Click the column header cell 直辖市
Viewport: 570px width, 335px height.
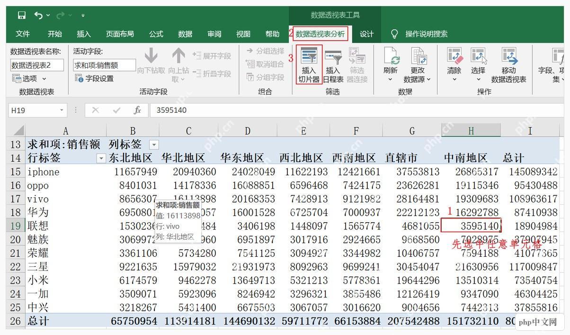click(412, 158)
